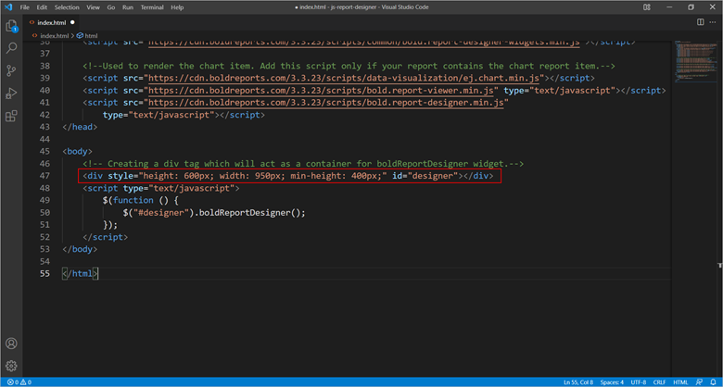Screen dimensions: 723x387
Task: Click $(function () { on line 49
Action: click(x=141, y=200)
